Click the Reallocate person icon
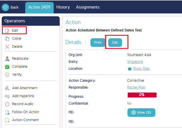The image size is (182, 128). coord(7,59)
